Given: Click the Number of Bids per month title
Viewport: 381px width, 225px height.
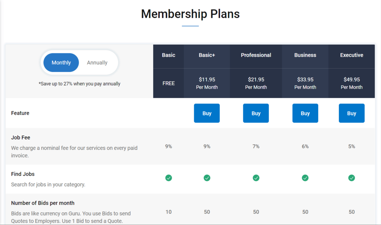Looking at the screenshot, I should click(43, 203).
